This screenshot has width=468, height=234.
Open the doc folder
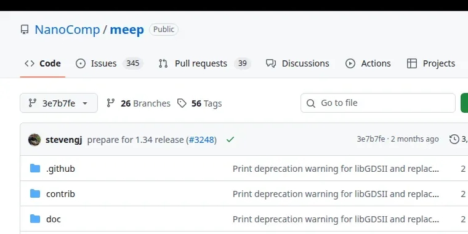pyautogui.click(x=54, y=219)
